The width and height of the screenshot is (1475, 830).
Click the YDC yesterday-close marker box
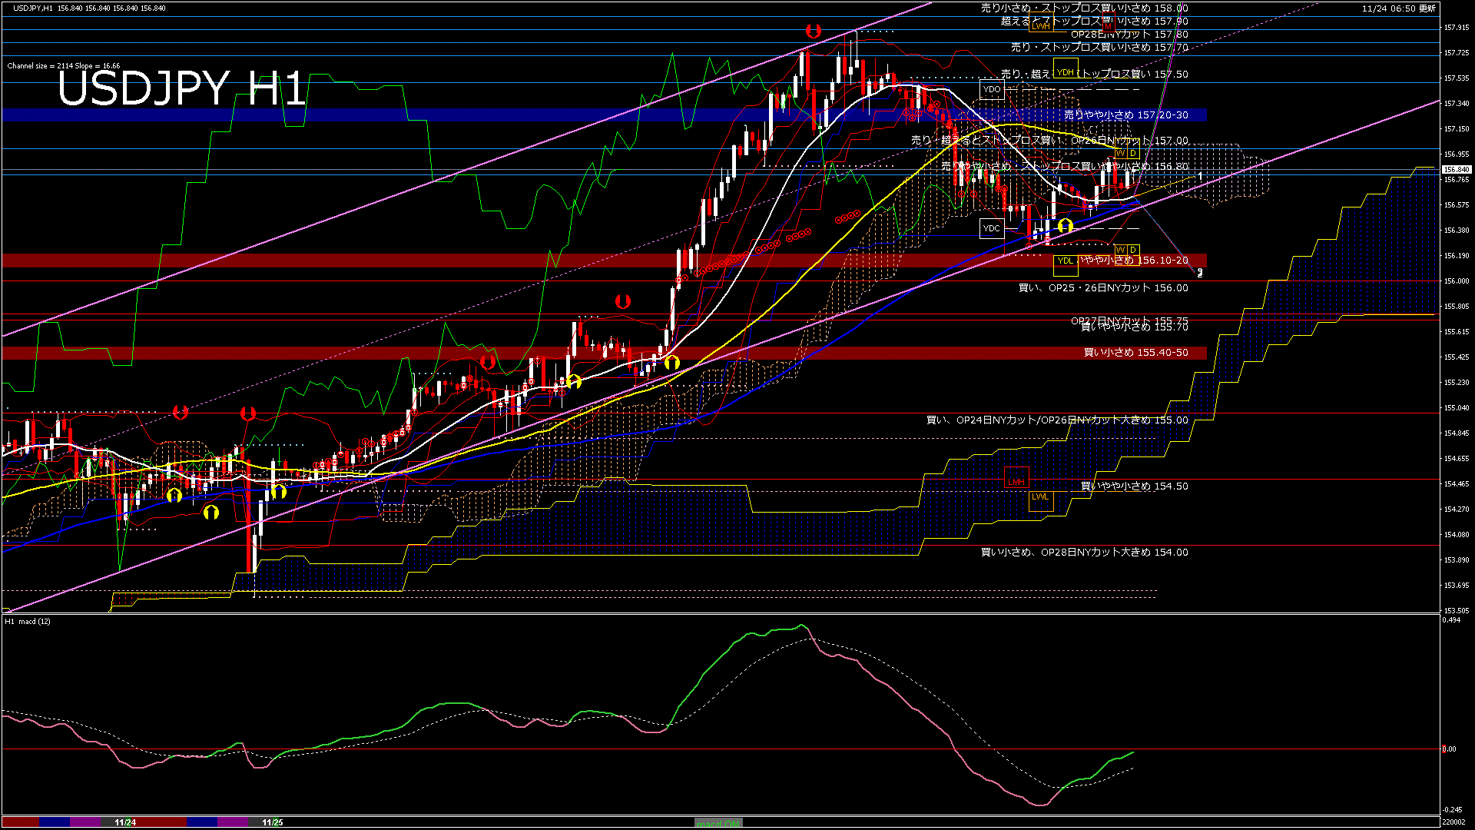(x=992, y=228)
